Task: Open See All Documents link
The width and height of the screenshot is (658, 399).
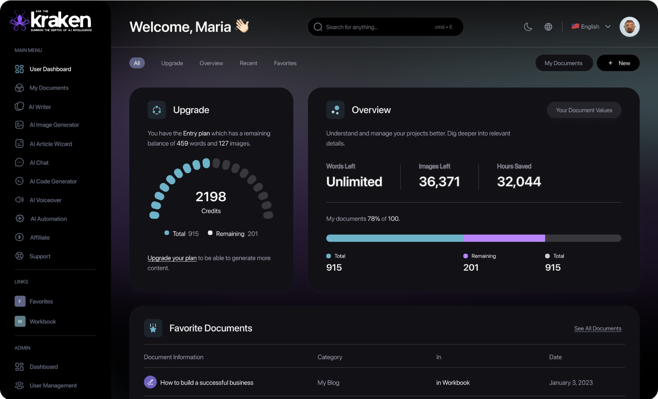Action: (598, 329)
